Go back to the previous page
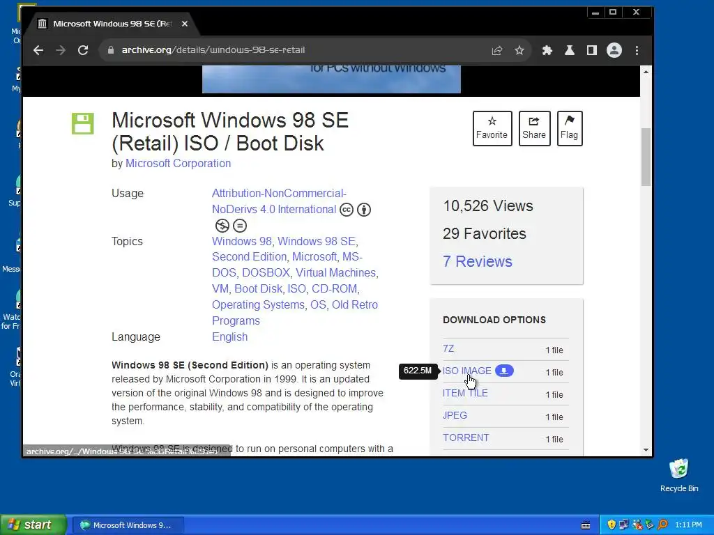714x535 pixels. (x=38, y=50)
